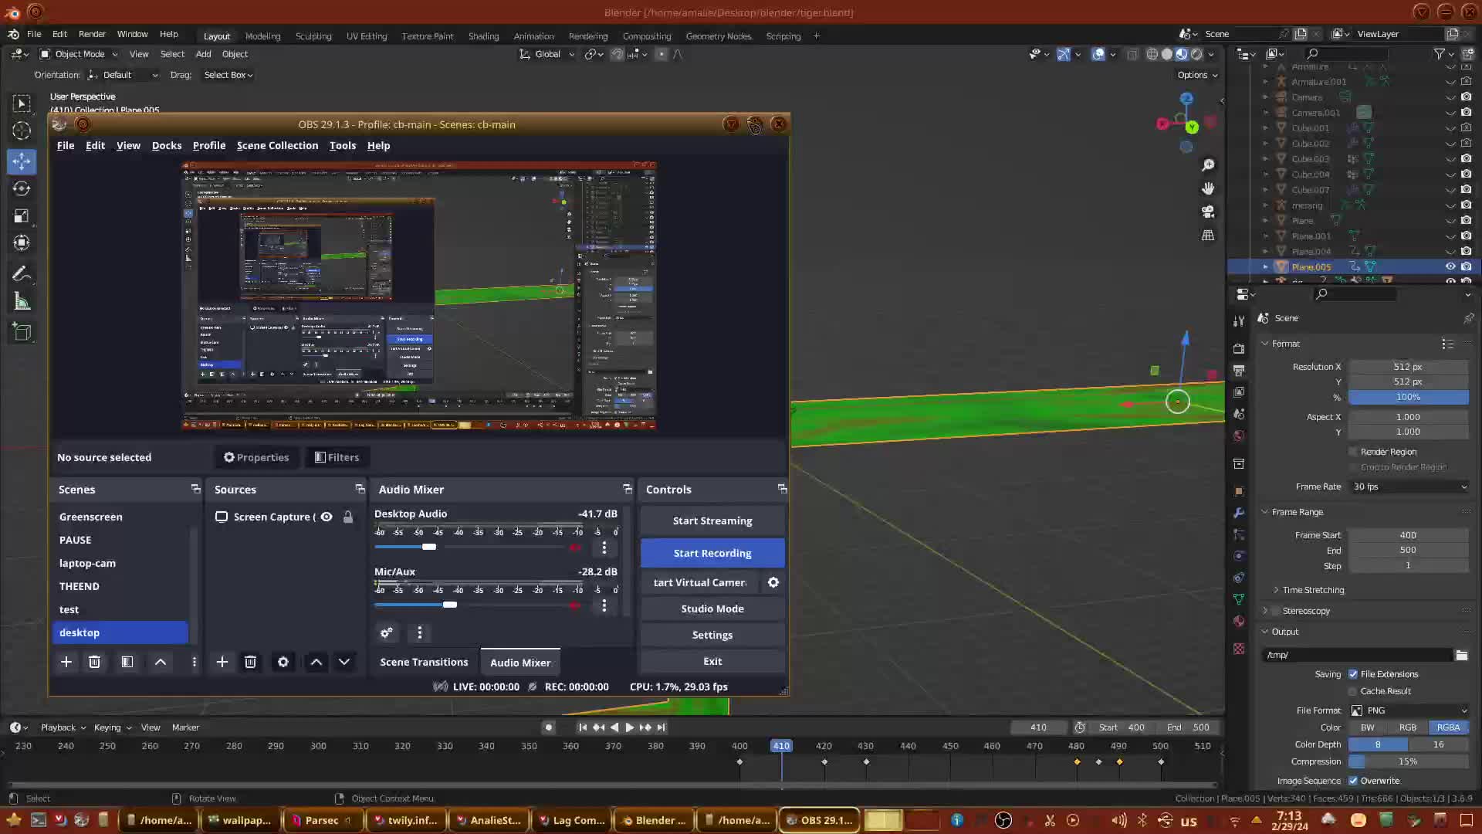Viewport: 1482px width, 834px height.
Task: Click the Add Cube tool icon
Action: pos(22,333)
